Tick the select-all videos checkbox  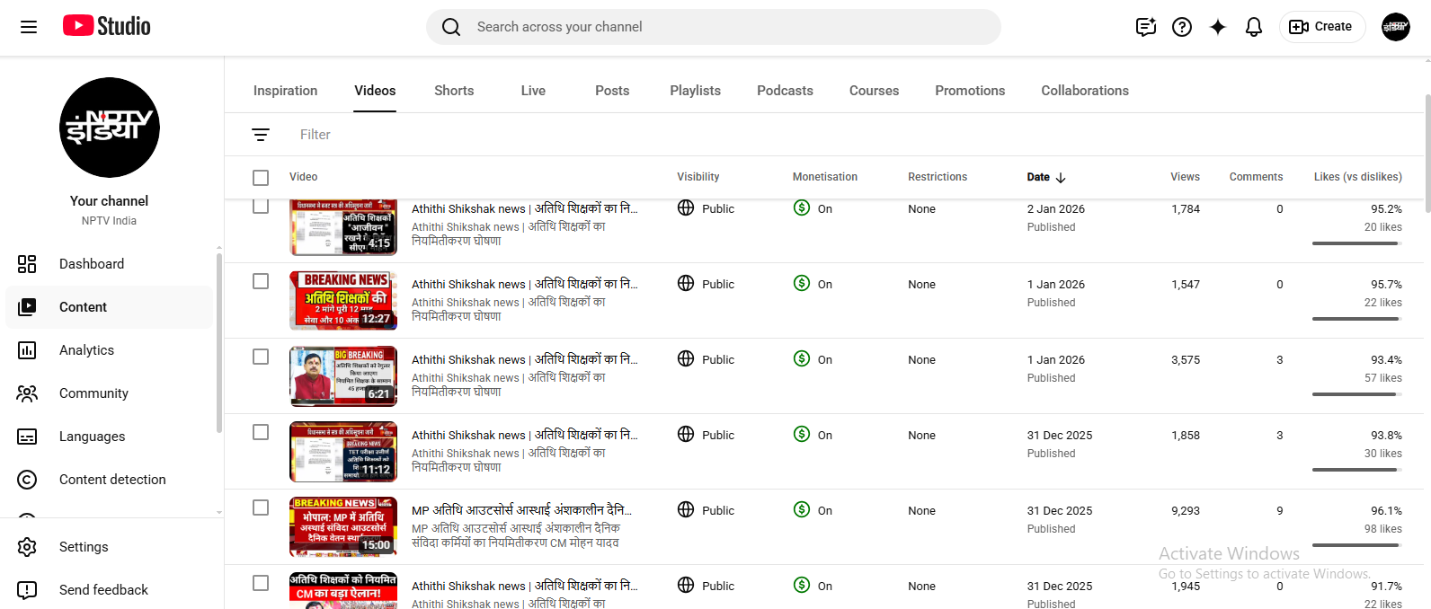coord(261,178)
